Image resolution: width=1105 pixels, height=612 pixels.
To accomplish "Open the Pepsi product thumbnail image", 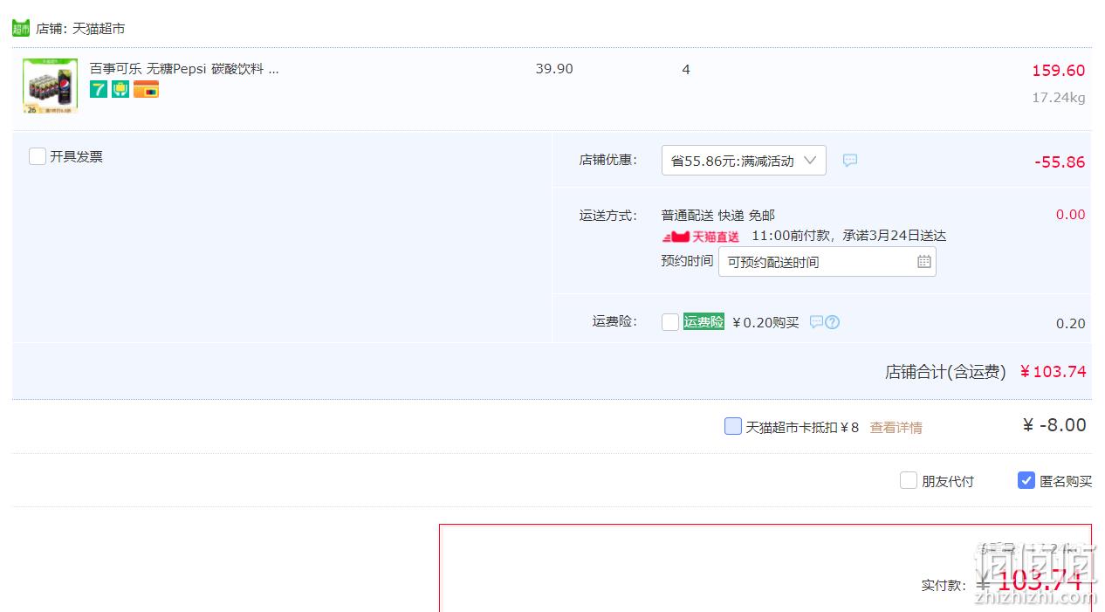I will [51, 86].
